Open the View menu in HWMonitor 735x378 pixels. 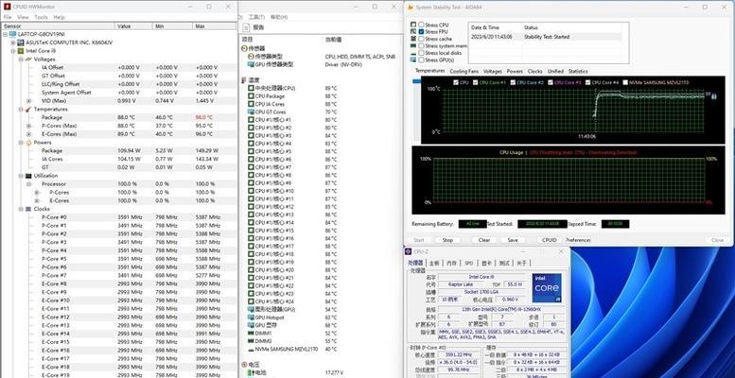(23, 17)
